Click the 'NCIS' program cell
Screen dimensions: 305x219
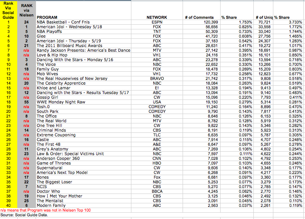pos(83,186)
